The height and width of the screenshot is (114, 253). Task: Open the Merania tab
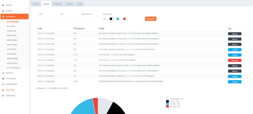tap(70, 4)
